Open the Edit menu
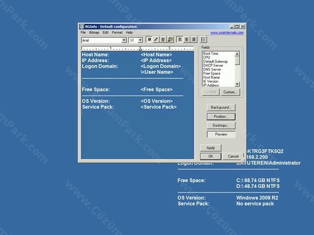This screenshot has width=314, height=235. point(105,33)
